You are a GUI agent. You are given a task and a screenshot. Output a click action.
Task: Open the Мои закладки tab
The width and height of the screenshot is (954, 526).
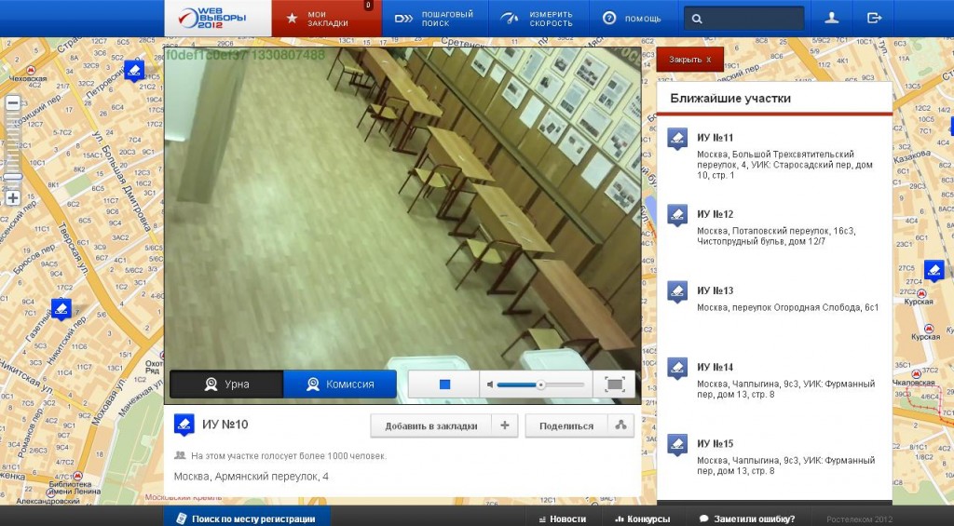[x=327, y=18]
